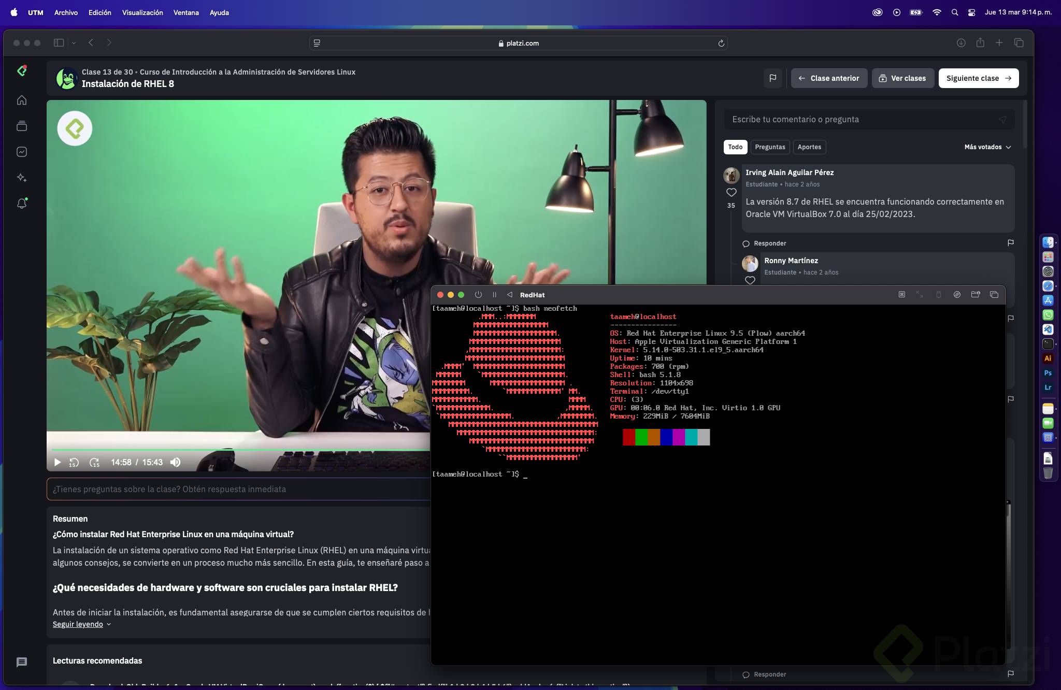Click the Ver clases button
This screenshot has height=690, width=1061.
(902, 78)
